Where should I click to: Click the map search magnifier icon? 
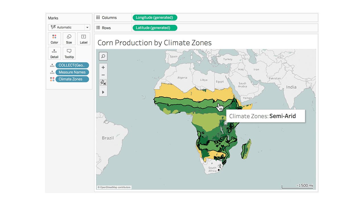[103, 56]
